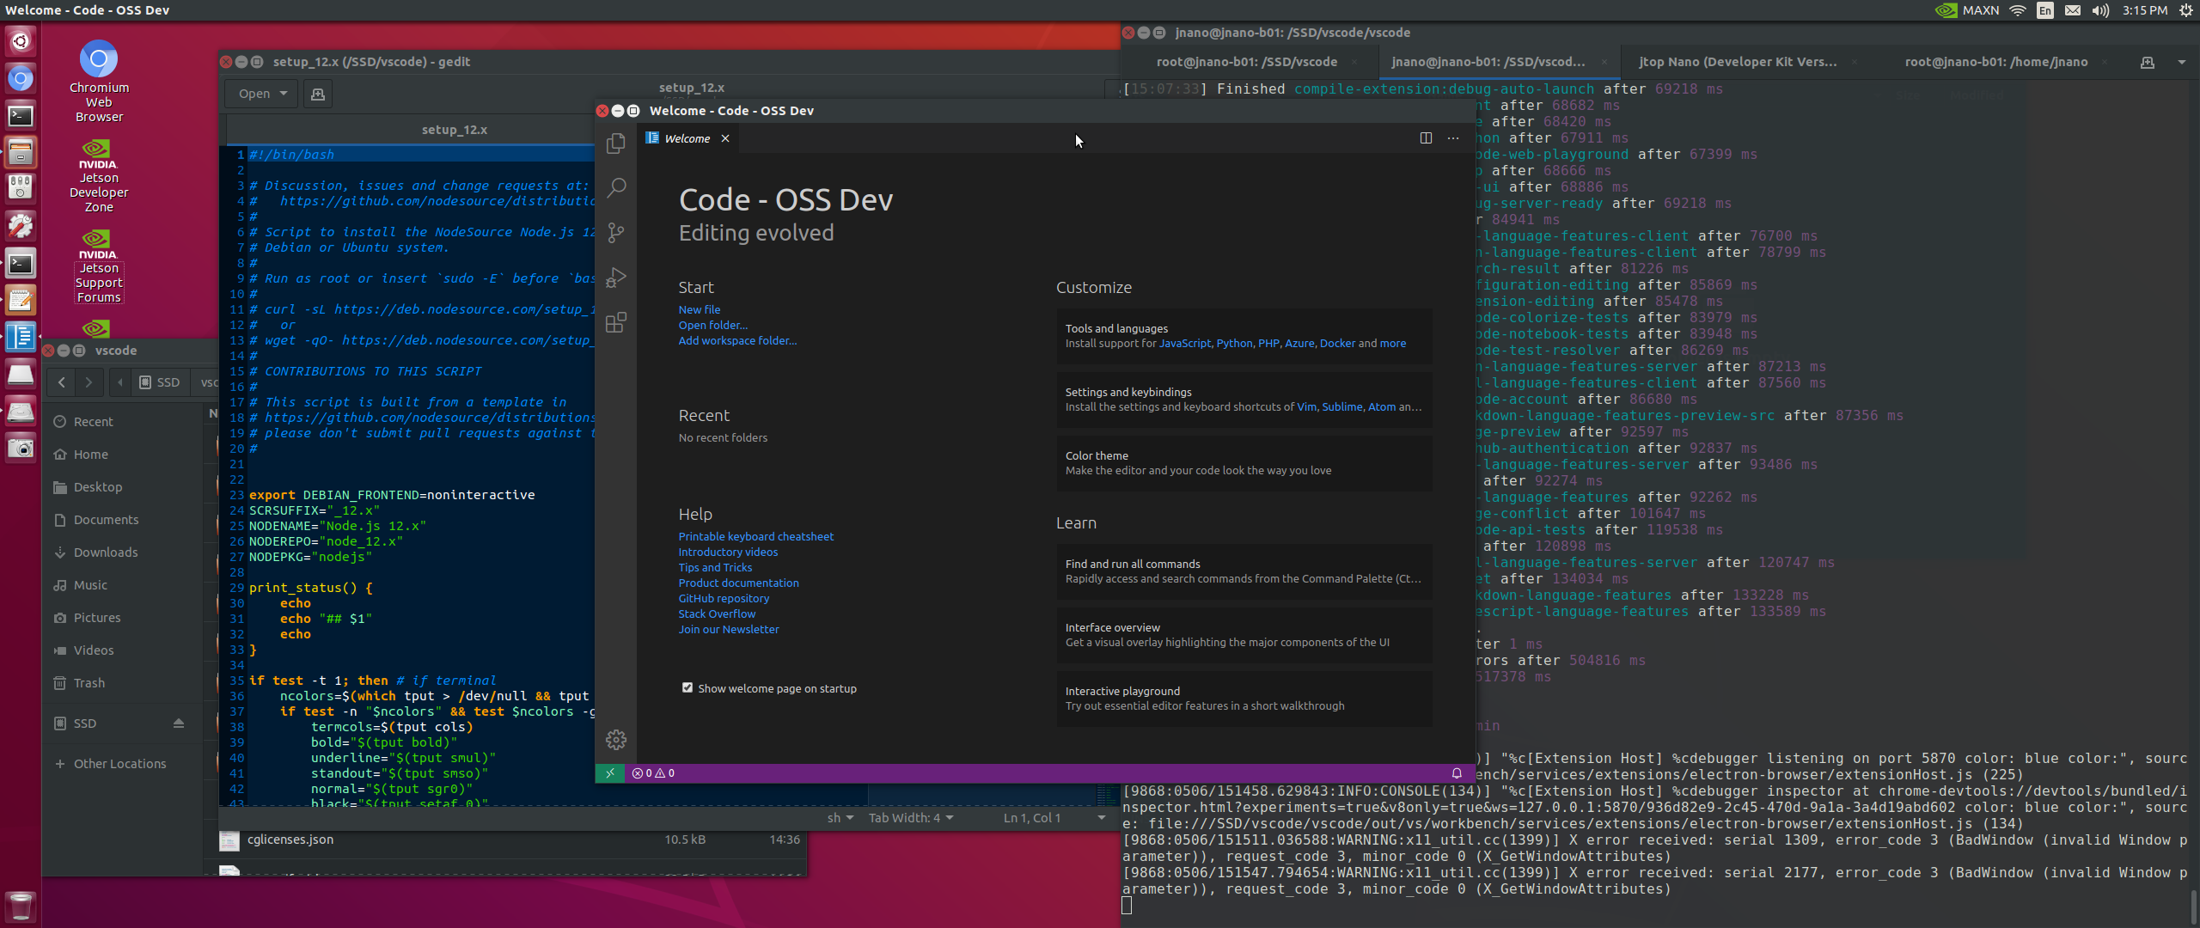
Task: Open the Explorer view in Code - OSS
Action: (615, 143)
